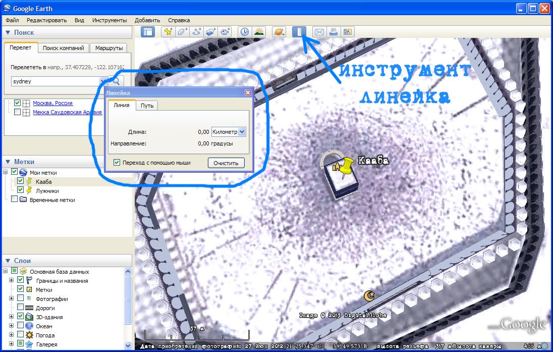Collapse the Основная база данных tree node

5,271
